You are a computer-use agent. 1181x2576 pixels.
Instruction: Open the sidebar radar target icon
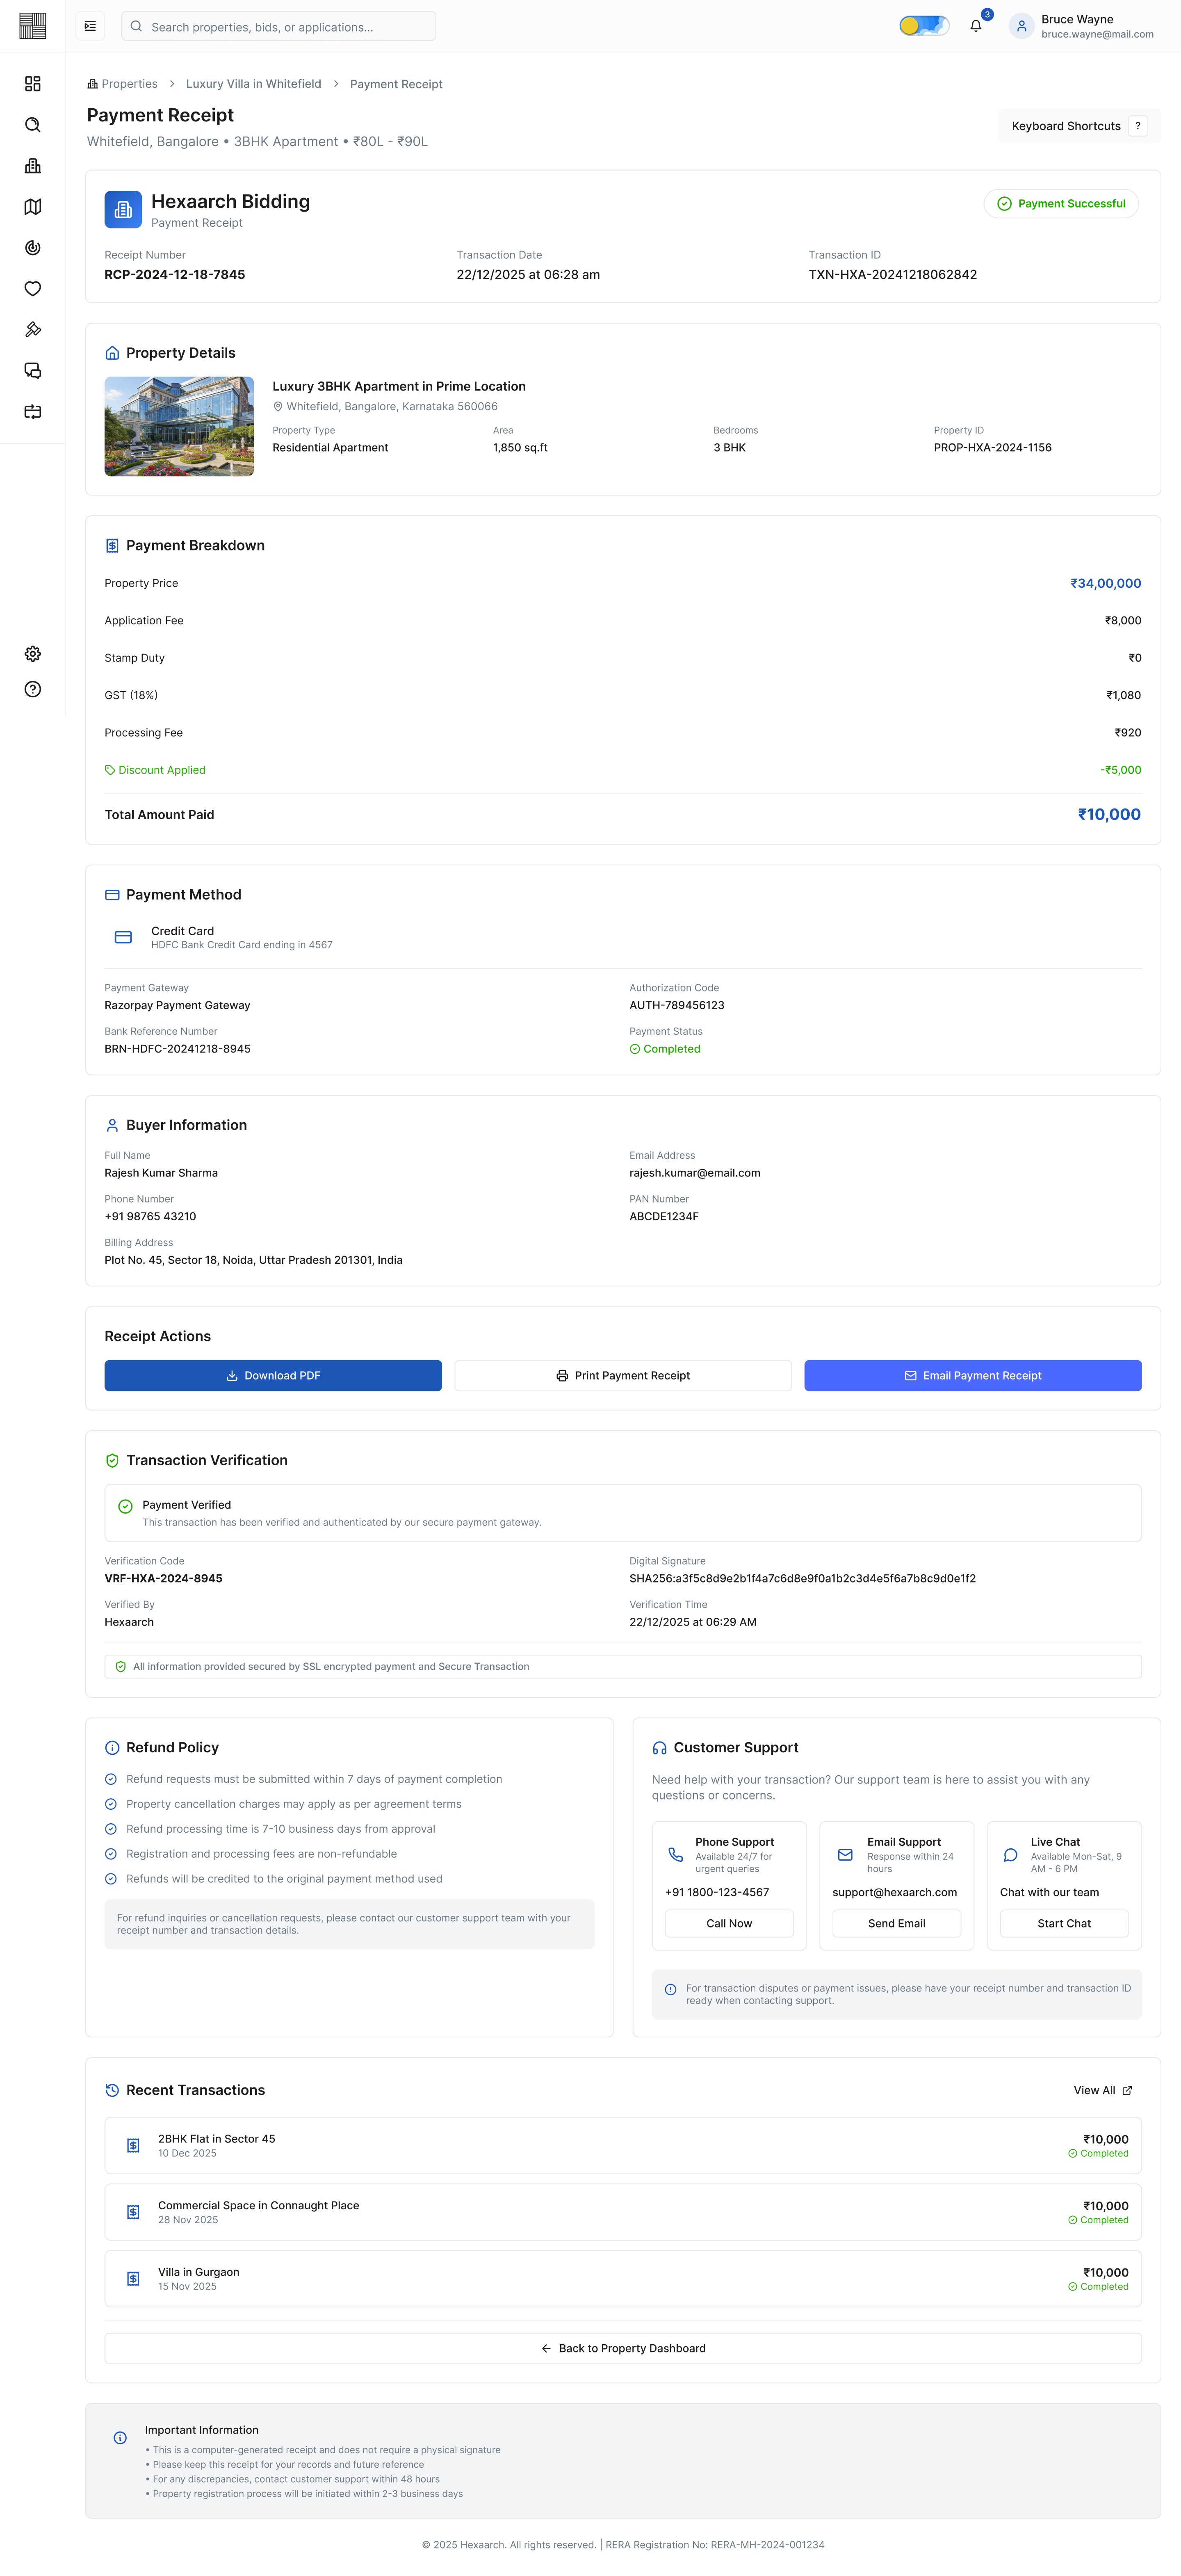33,248
